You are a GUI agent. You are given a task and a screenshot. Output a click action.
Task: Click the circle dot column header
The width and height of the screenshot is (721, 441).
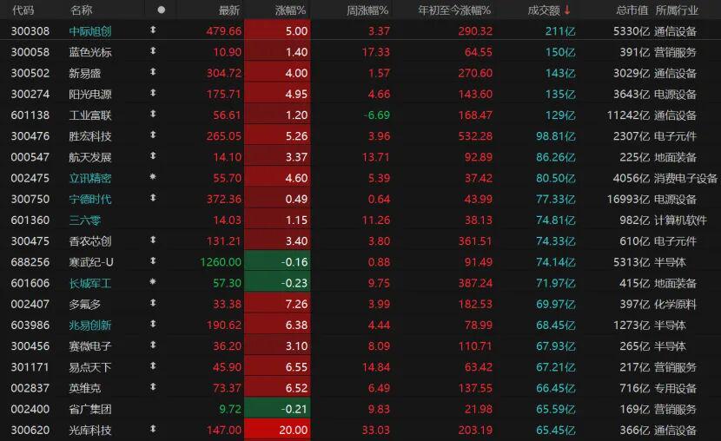coord(161,10)
